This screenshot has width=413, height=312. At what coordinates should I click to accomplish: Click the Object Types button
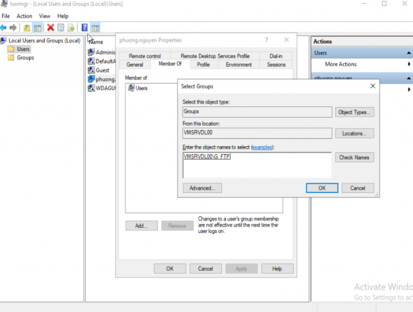pyautogui.click(x=355, y=112)
